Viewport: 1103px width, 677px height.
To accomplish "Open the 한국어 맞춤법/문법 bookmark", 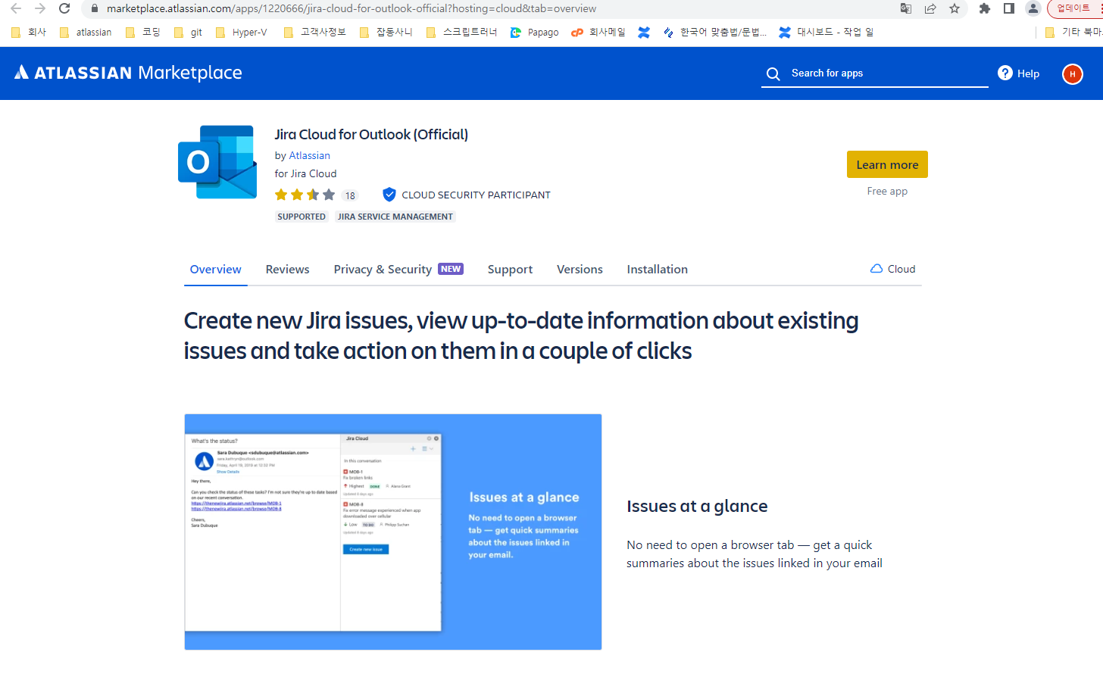I will [x=714, y=32].
